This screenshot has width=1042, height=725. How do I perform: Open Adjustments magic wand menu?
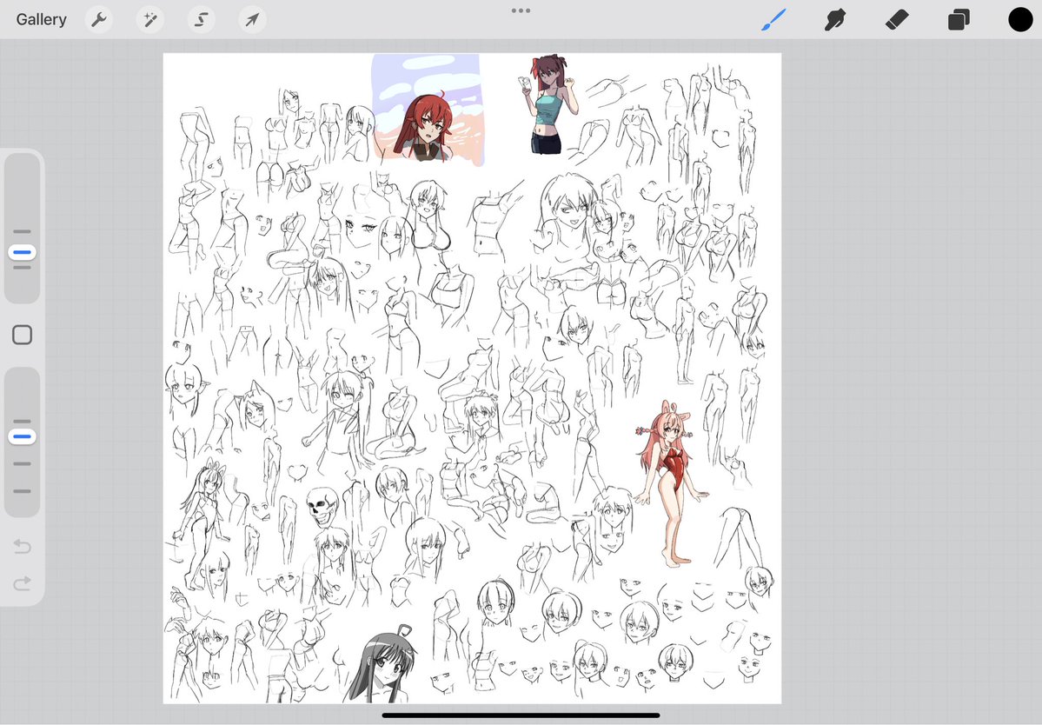pos(150,20)
